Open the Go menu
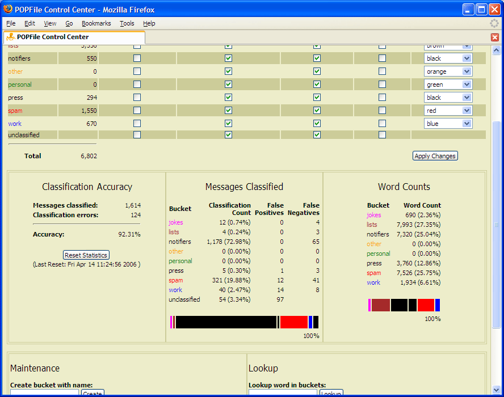Image resolution: width=504 pixels, height=397 pixels. coord(69,23)
